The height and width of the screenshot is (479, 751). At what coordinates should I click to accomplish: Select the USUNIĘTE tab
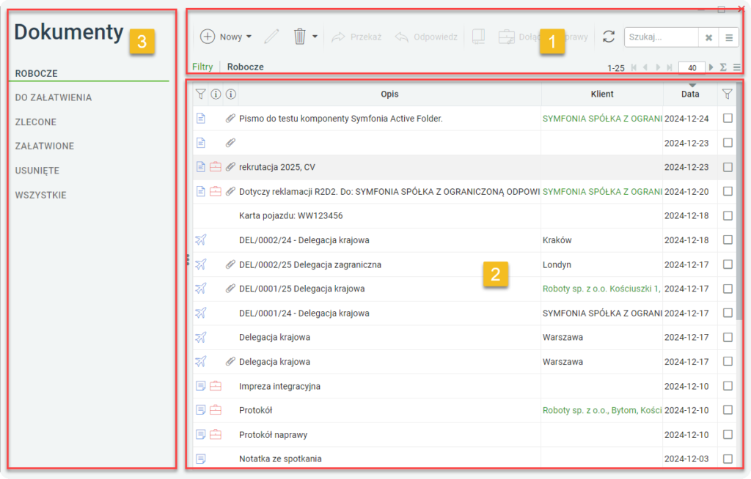tap(37, 171)
